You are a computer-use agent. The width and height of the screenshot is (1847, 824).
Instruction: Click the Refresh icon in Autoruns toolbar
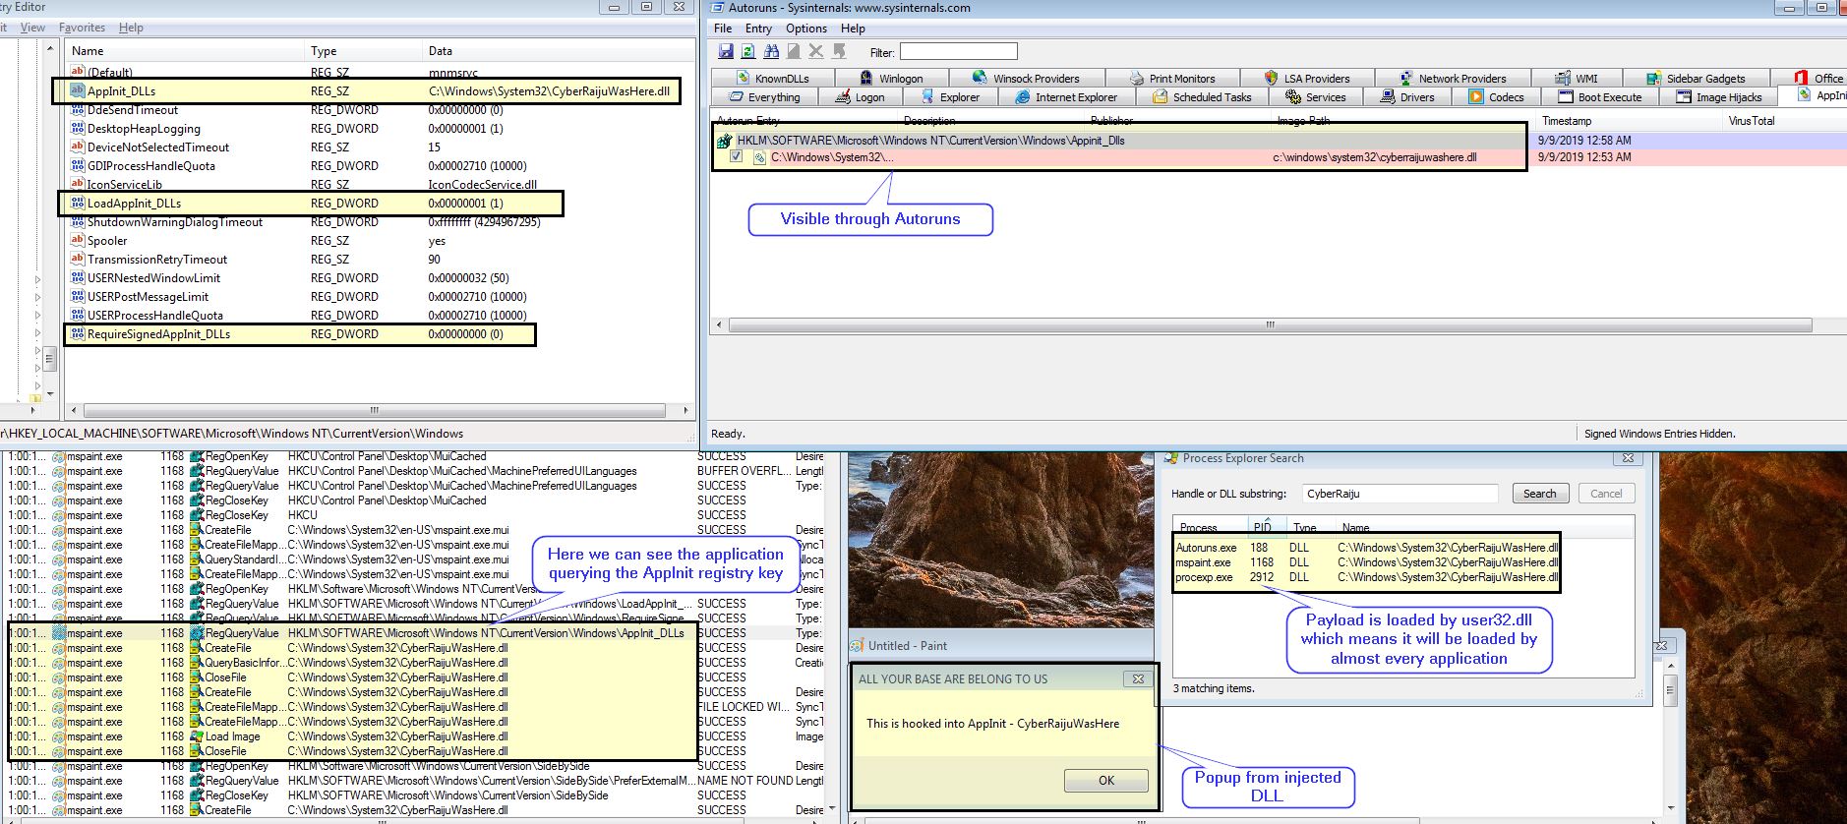748,51
